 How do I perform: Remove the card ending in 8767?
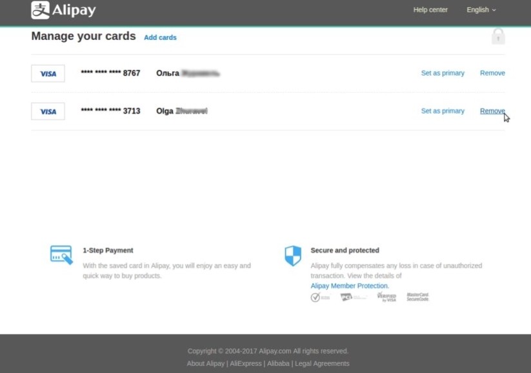[x=492, y=73]
